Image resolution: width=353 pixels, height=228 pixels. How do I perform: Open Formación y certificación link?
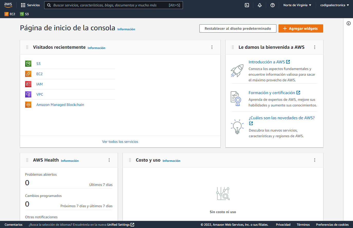274,93
